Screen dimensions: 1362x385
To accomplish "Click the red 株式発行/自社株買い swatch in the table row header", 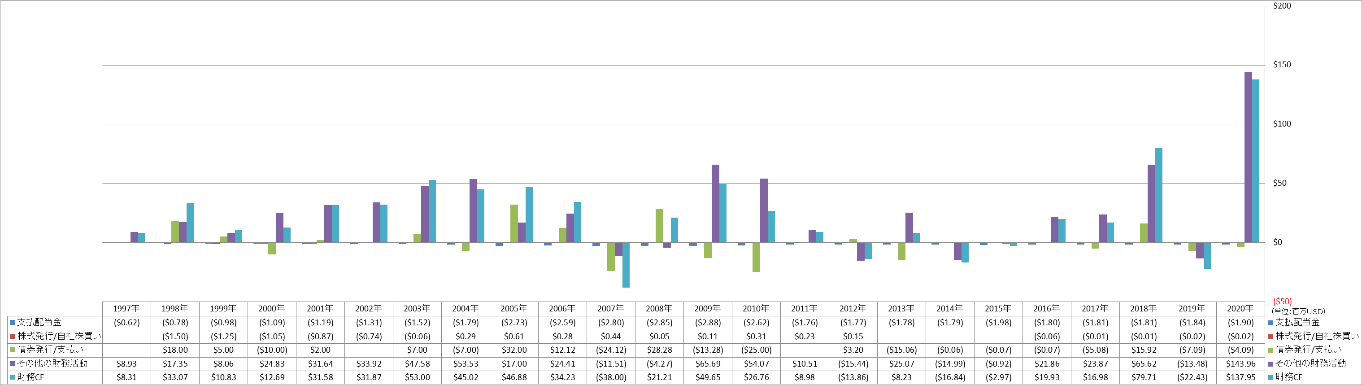I will (12, 337).
